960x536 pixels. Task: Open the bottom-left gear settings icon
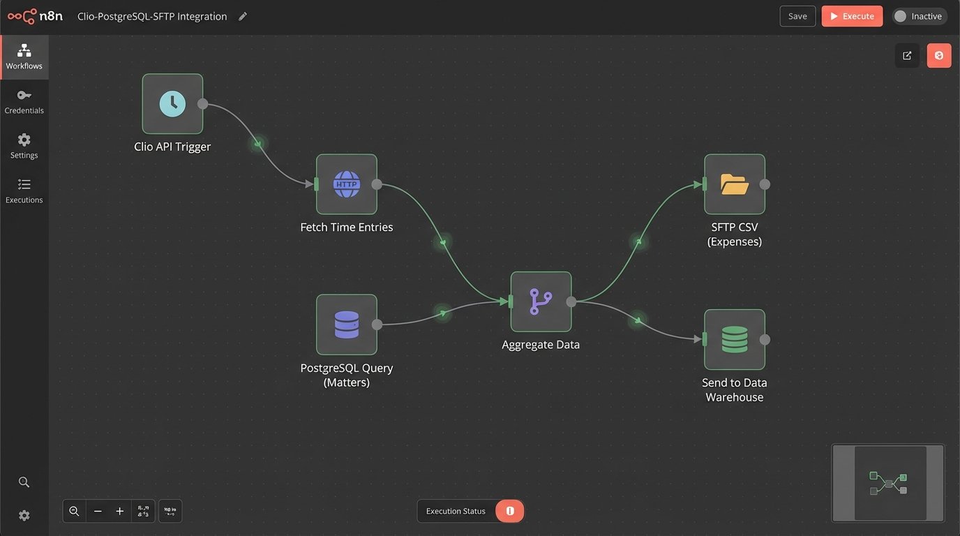[24, 516]
